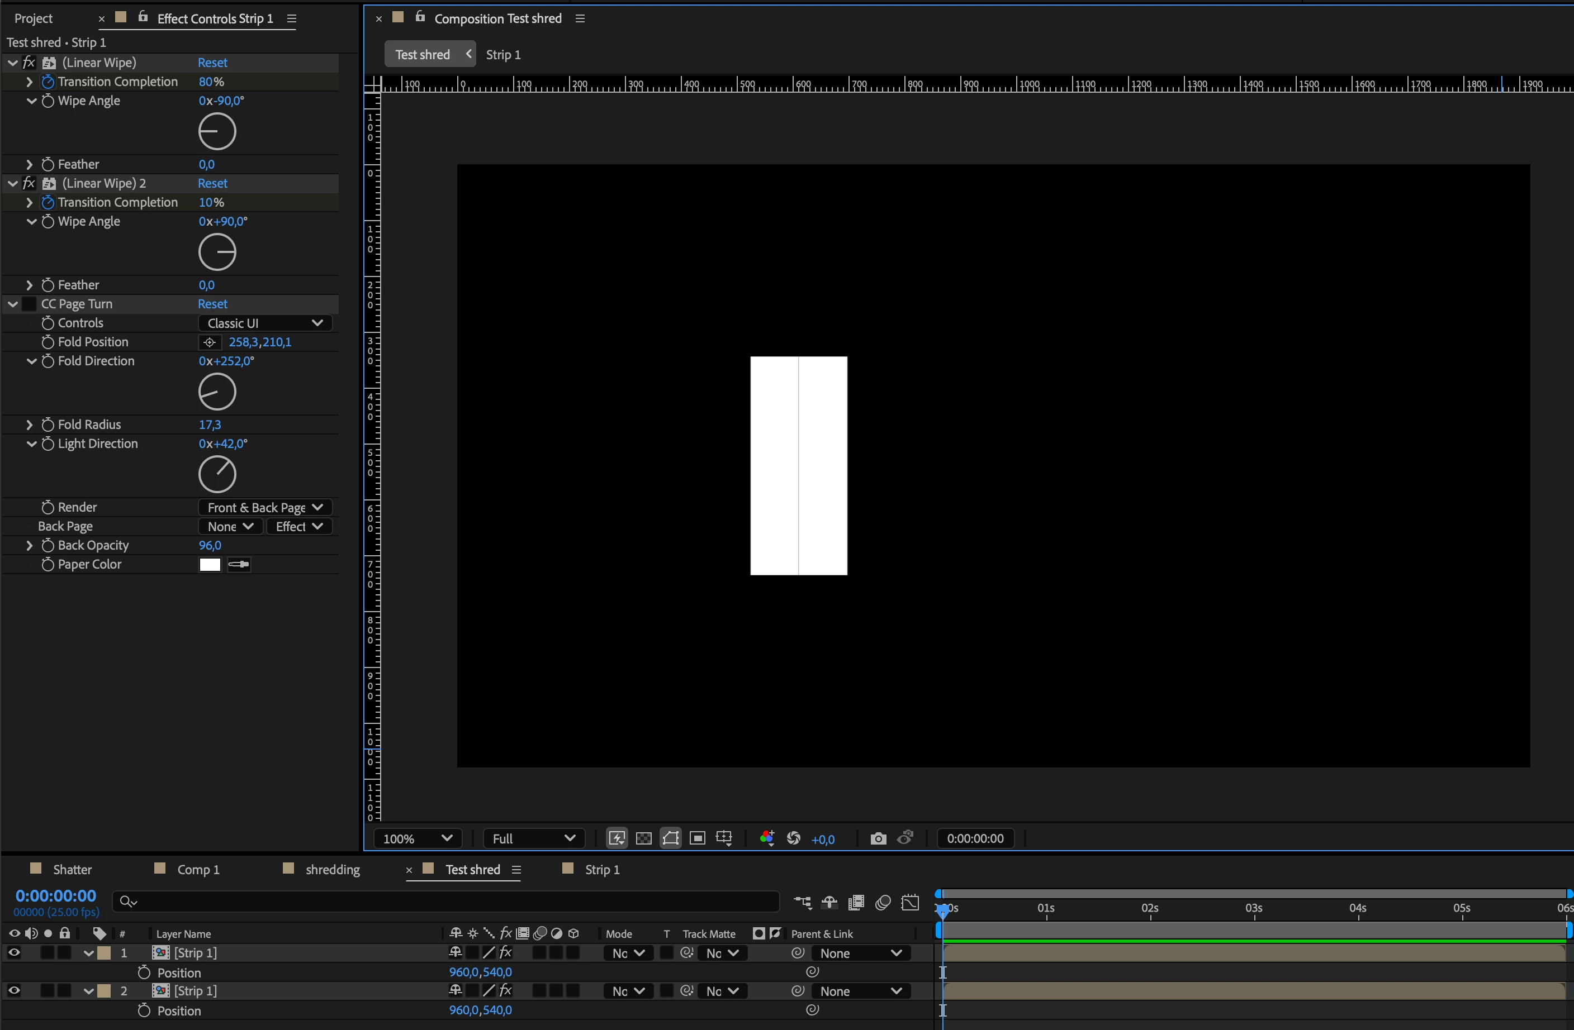Click the Region of Interest icon
This screenshot has width=1574, height=1030.
point(697,838)
